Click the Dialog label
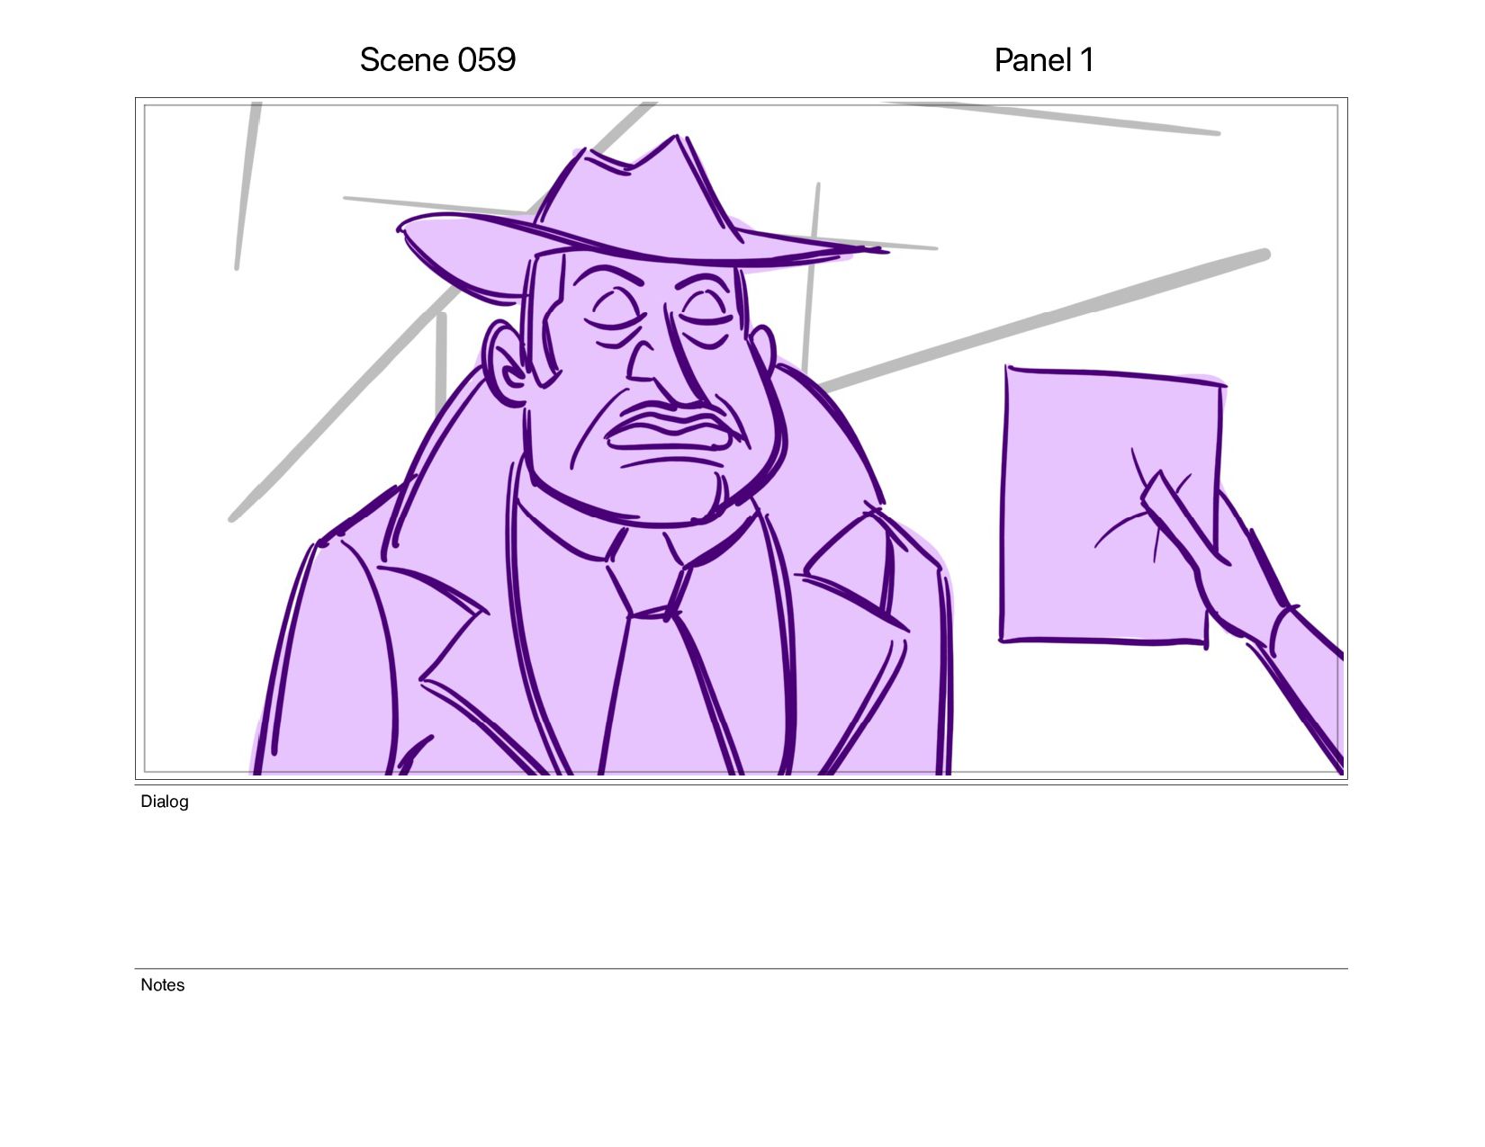 [165, 802]
